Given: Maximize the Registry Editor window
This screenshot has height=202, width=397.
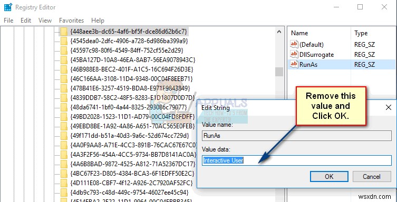Looking at the screenshot, I should point(360,7).
